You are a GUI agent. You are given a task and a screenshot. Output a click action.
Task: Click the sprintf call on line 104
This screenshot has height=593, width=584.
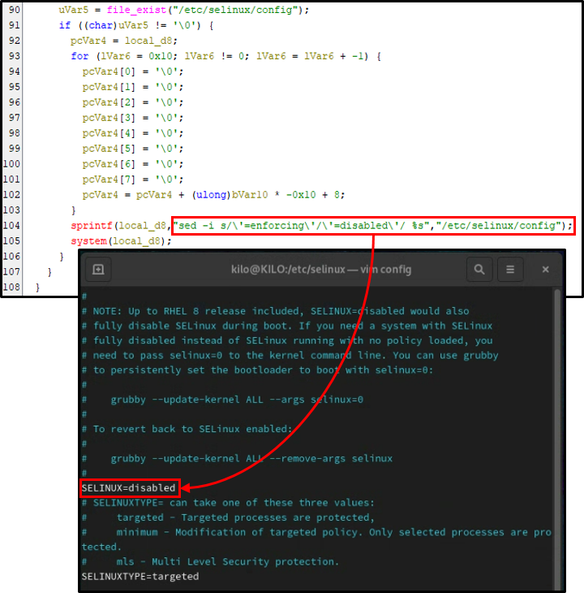point(322,226)
